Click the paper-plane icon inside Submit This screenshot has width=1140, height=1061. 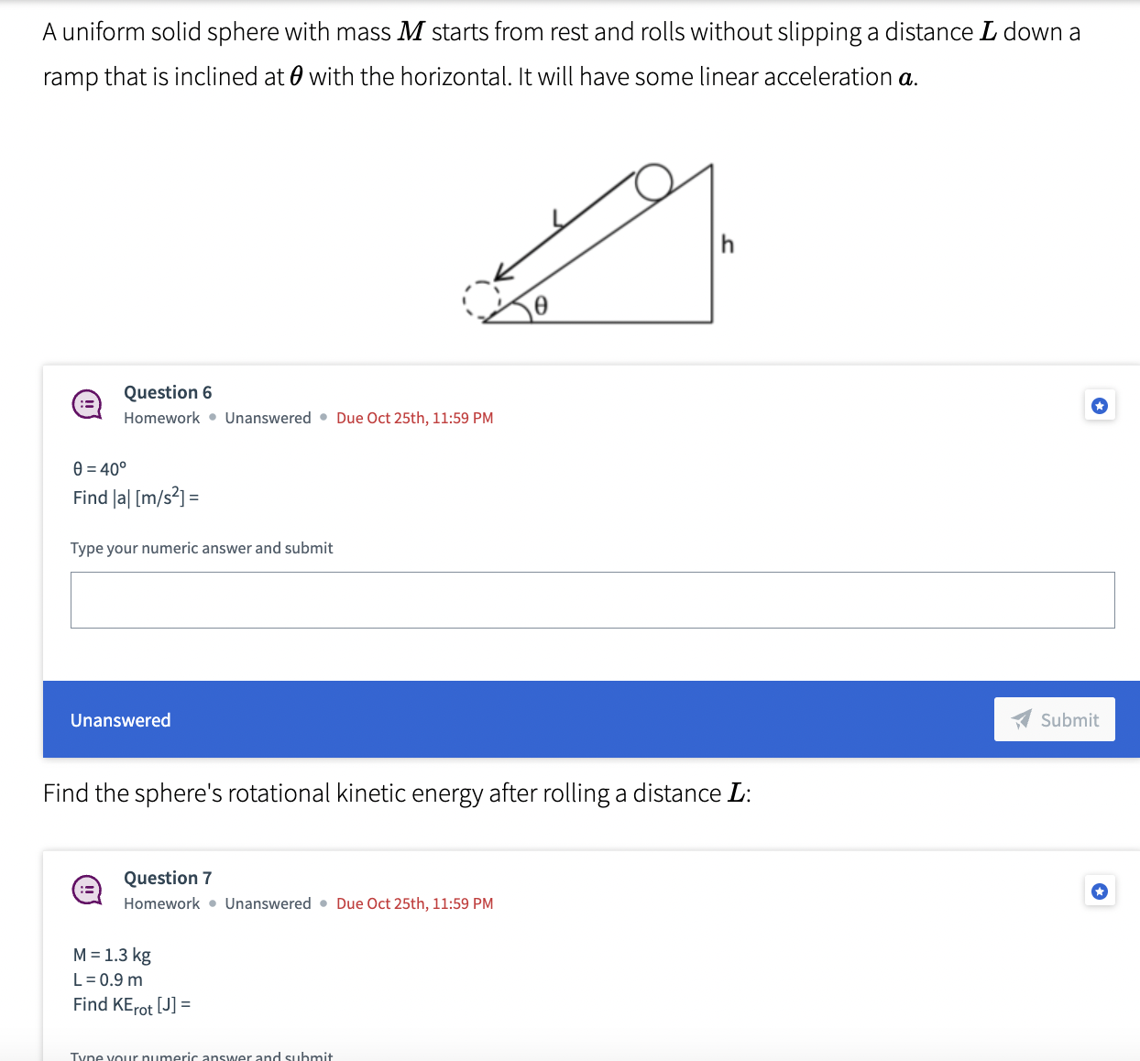(1020, 719)
